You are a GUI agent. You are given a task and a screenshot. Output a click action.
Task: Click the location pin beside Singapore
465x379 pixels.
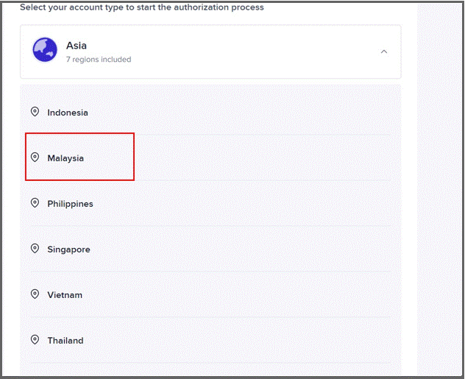tap(35, 249)
